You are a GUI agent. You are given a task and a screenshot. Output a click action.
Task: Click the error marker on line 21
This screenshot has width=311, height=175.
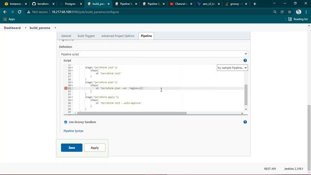[x=66, y=88]
